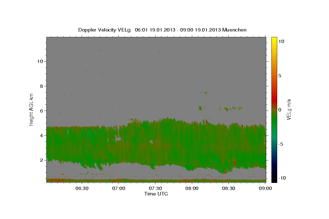The width and height of the screenshot is (329, 219).
Task: Click the '09:00' time tick label
Action: pyautogui.click(x=266, y=188)
